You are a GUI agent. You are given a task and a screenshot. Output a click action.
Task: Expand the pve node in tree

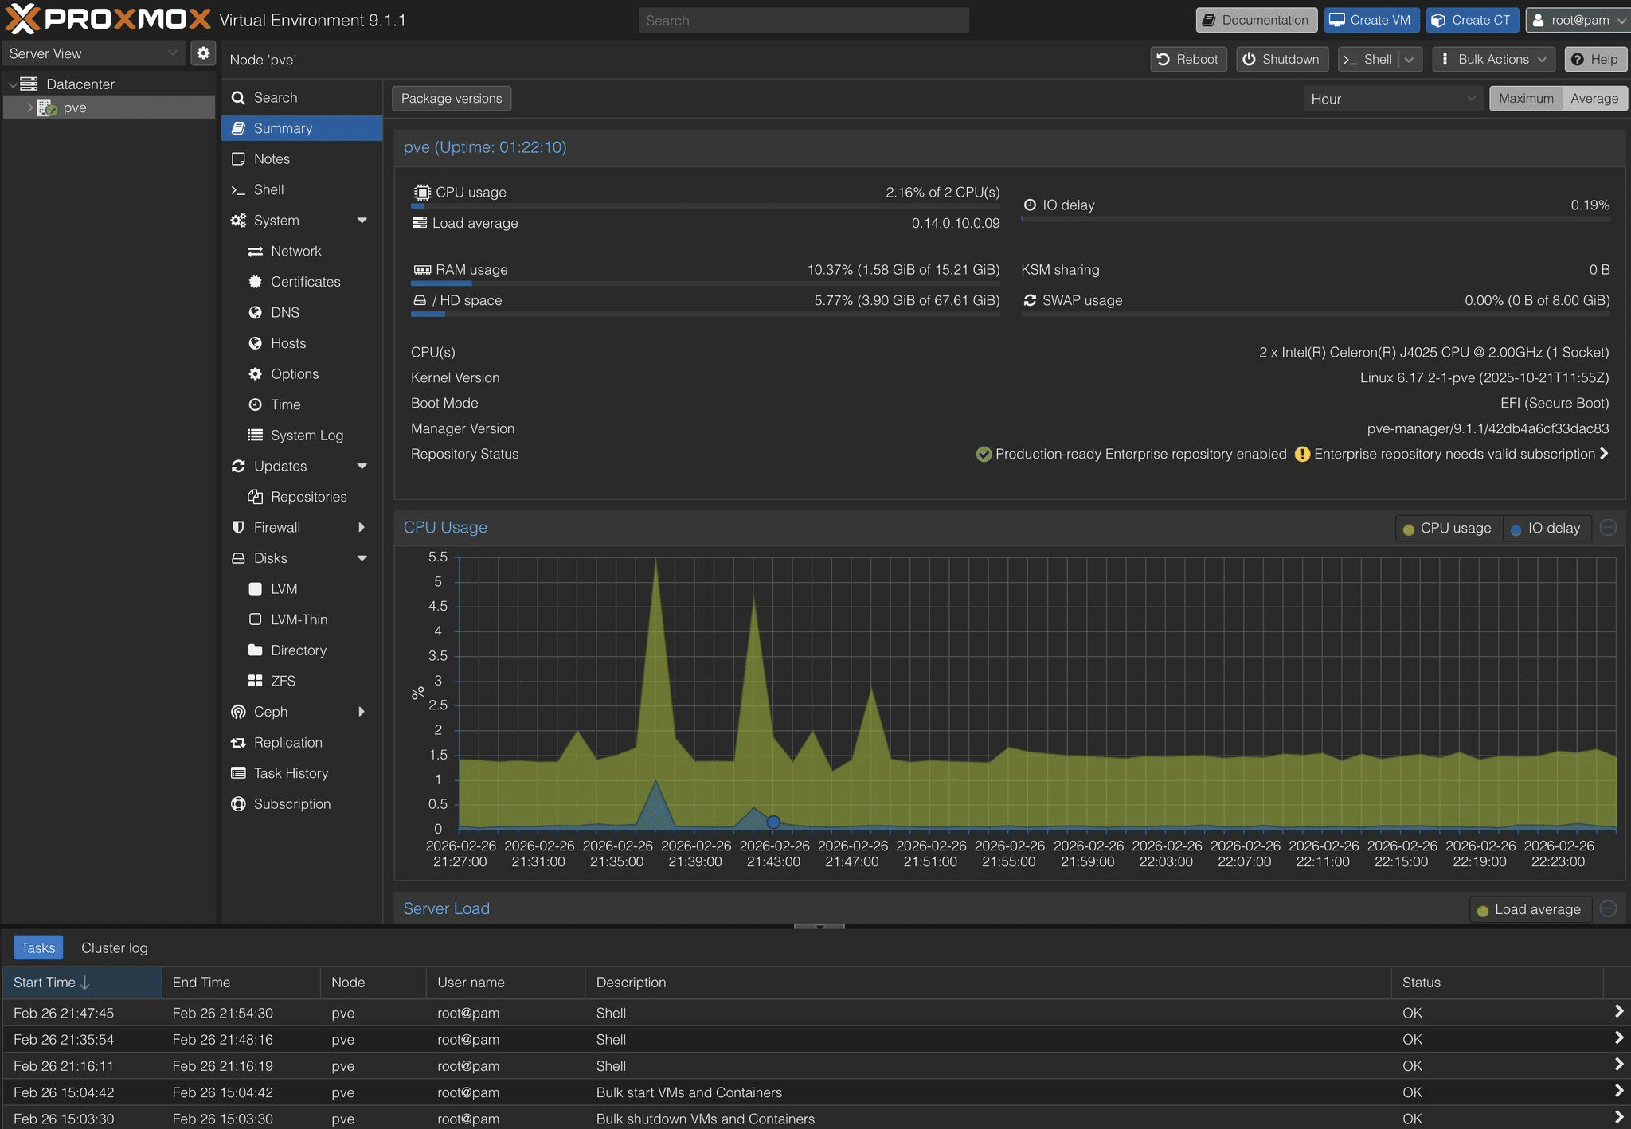pyautogui.click(x=30, y=107)
